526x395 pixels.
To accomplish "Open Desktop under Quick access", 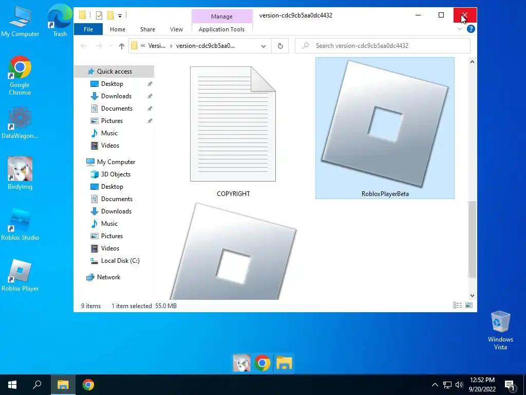I will (112, 84).
